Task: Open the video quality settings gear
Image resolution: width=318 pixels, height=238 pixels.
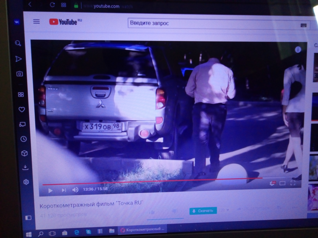Action: click(272, 183)
